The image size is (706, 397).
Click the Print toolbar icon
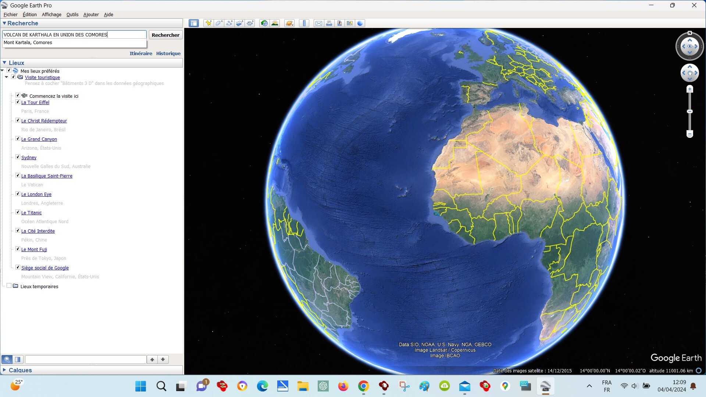[x=329, y=23]
